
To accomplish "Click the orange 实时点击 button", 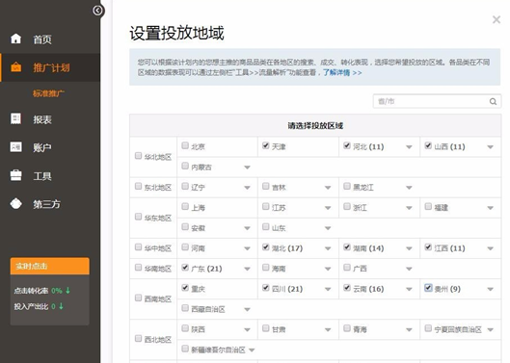I will click(50, 266).
